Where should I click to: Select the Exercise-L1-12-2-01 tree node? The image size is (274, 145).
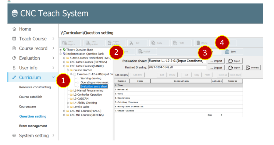(95, 74)
